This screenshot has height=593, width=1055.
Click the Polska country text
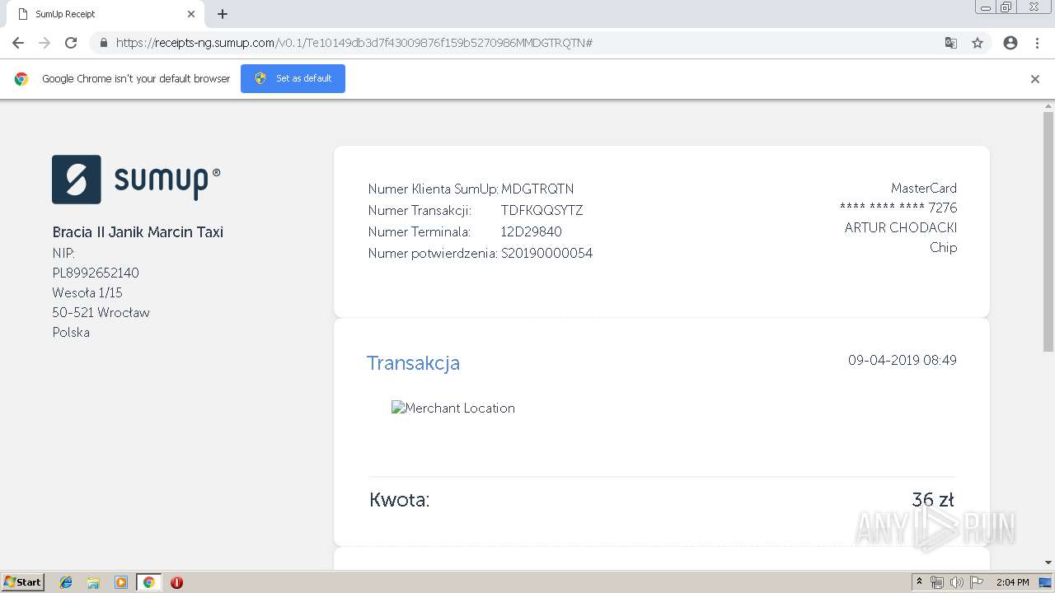(71, 332)
